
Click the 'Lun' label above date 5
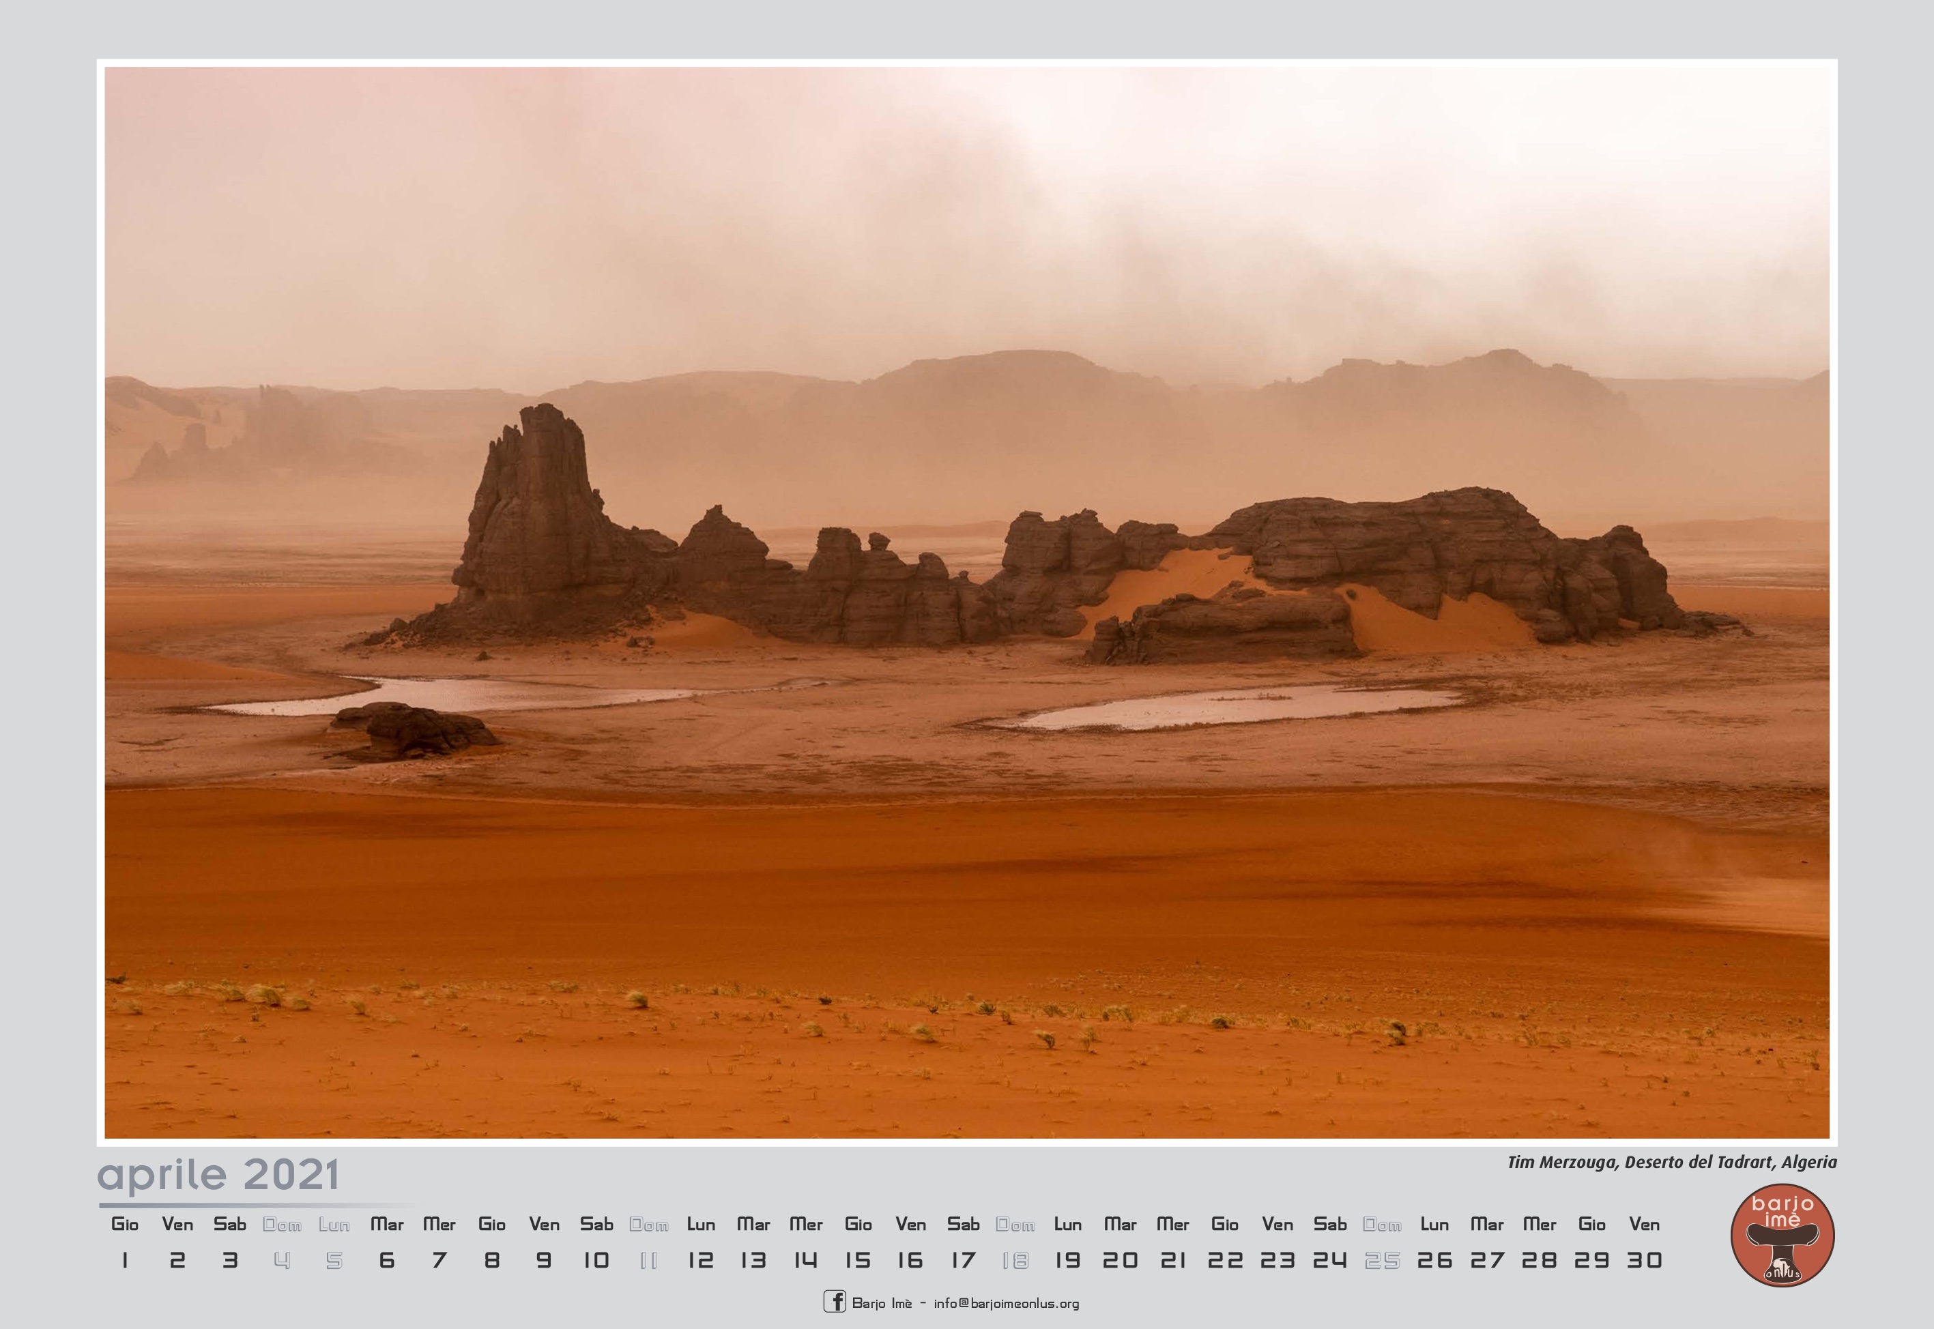[x=334, y=1224]
